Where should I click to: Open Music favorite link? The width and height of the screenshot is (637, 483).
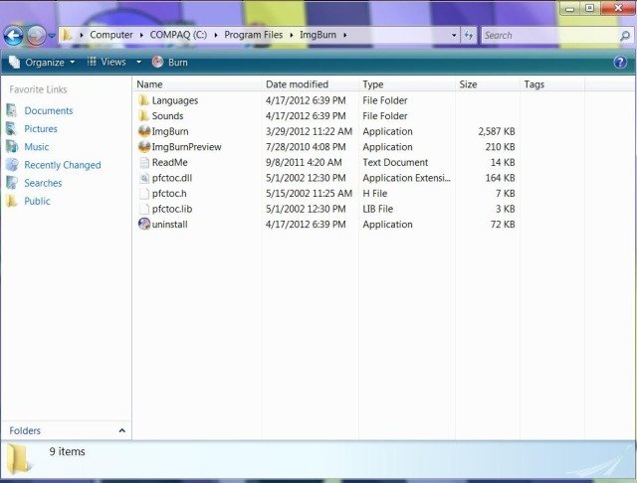[x=37, y=147]
